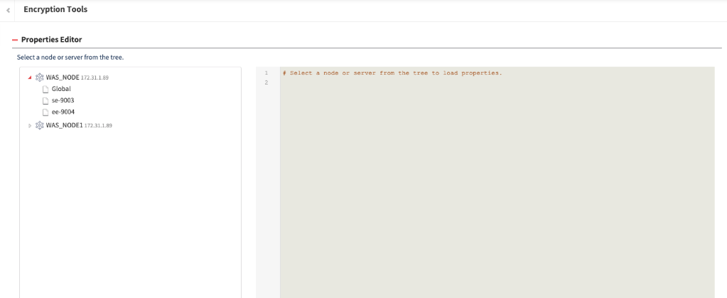Viewport: 727px width, 298px height.
Task: Click the Properties Editor heading
Action: pos(51,39)
